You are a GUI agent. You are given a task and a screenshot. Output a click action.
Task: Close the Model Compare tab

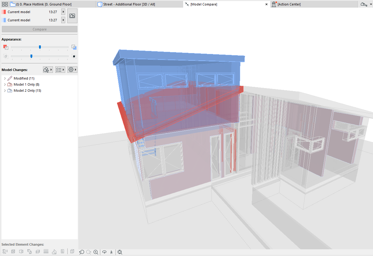[x=266, y=4]
